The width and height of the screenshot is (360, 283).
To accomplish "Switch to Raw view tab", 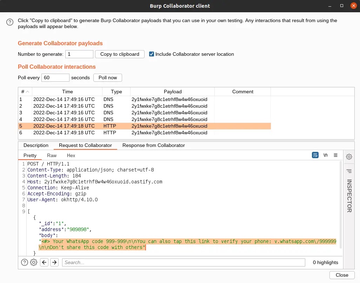I will (x=52, y=155).
